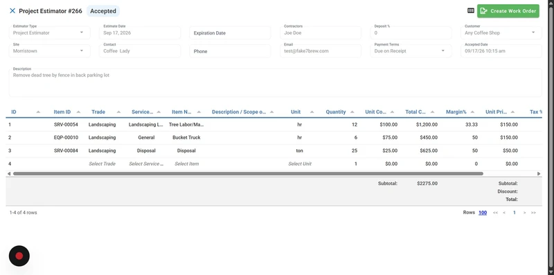Click the Phone field
554x275 pixels.
point(230,51)
